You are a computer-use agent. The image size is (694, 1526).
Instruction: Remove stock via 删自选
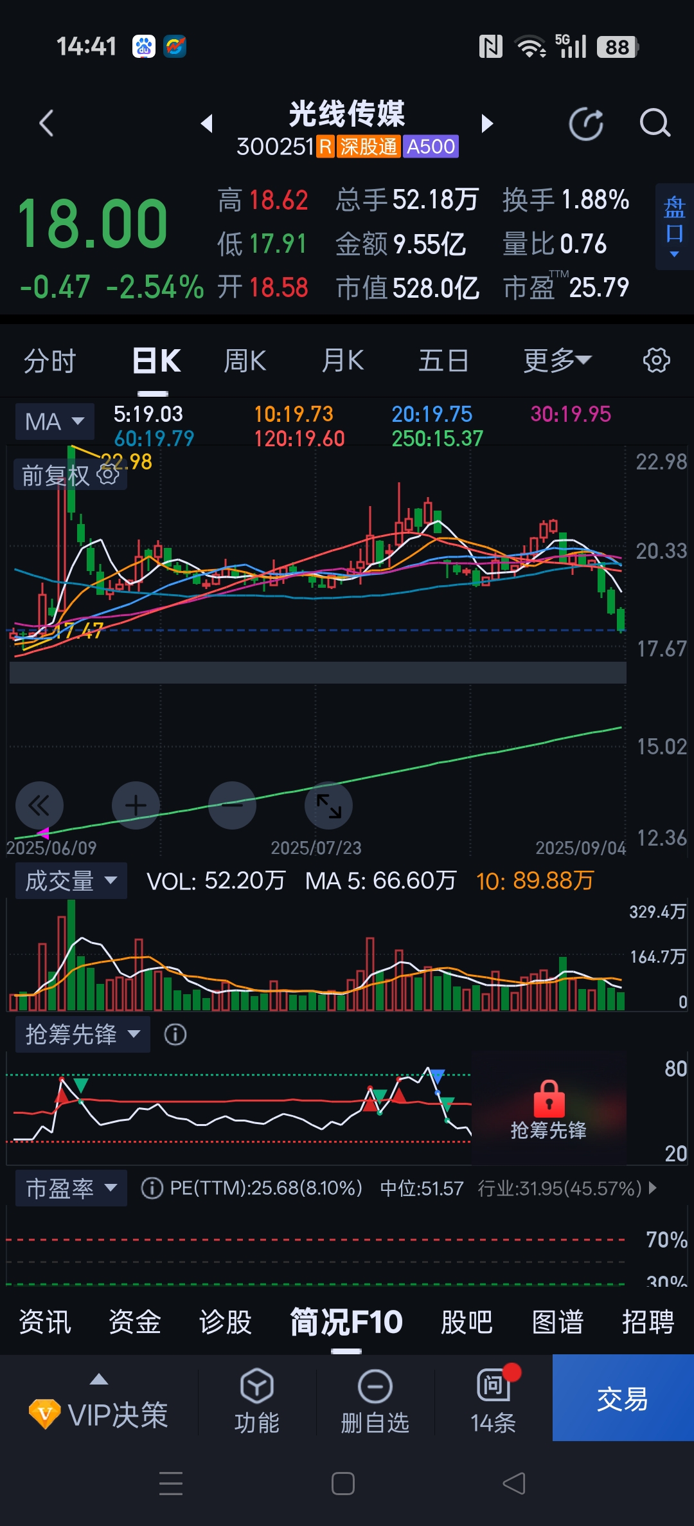pyautogui.click(x=375, y=1402)
